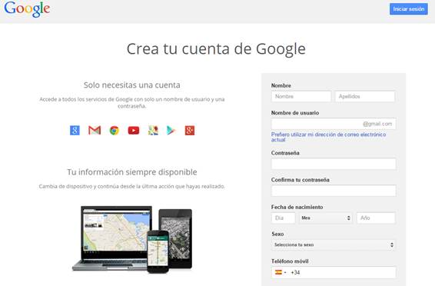Click the Google logo in the header
Viewport: 435px width, 286px height.
[27, 9]
